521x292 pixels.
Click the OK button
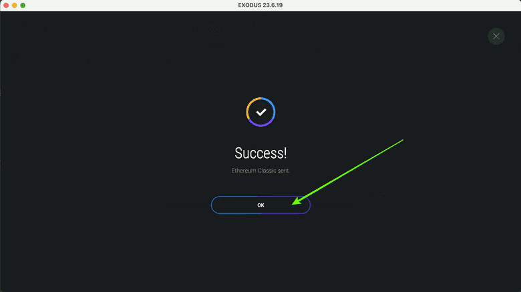click(x=260, y=205)
